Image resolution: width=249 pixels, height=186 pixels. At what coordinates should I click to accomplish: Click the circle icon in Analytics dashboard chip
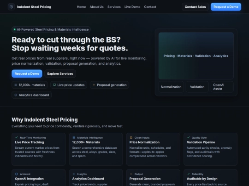pyautogui.click(x=16, y=95)
